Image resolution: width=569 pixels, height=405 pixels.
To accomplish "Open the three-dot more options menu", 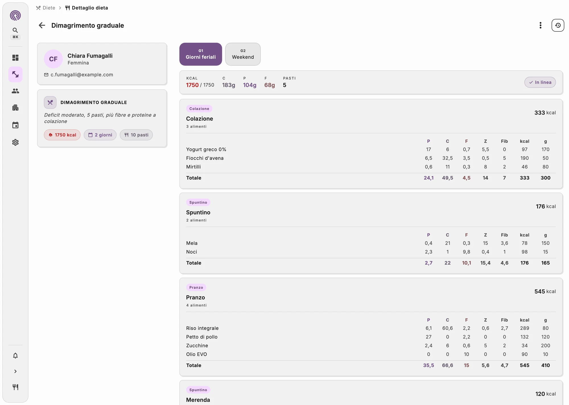I will (x=540, y=25).
